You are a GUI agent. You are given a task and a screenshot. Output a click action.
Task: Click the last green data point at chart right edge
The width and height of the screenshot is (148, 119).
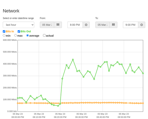143,73
